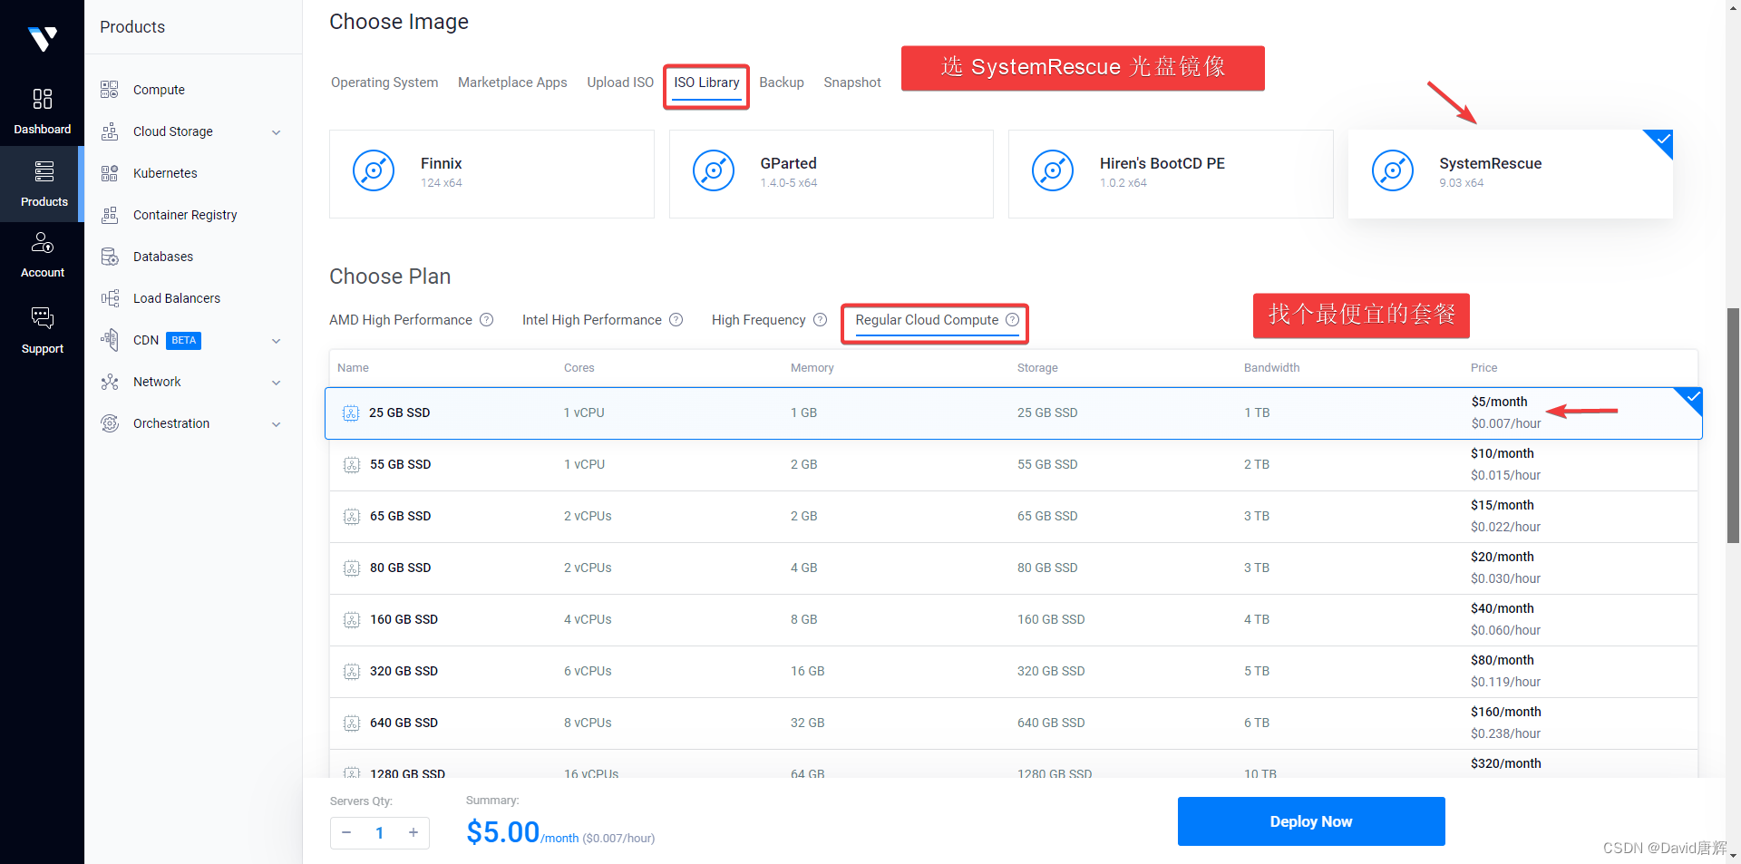
Task: Choose the GParted ISO card
Action: 832,174
